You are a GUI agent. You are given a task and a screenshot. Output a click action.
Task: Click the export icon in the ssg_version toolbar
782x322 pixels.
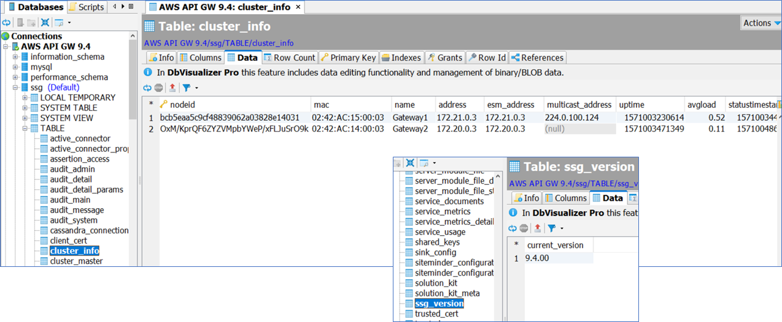click(x=538, y=228)
